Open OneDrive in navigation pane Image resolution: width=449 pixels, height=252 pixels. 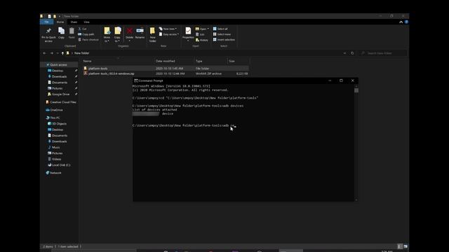coord(54,110)
